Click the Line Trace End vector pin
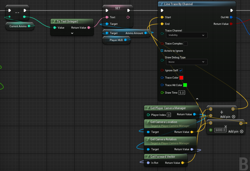The image size is (250, 171). tap(162, 24)
